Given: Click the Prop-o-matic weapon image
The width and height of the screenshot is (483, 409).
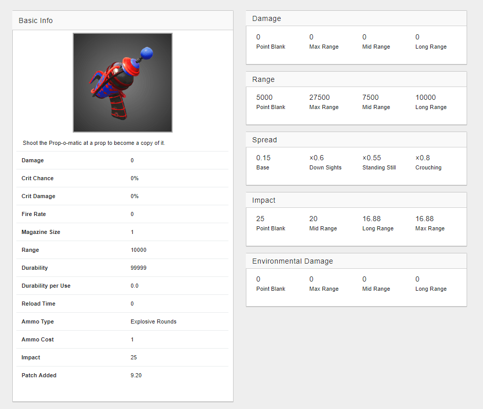Looking at the screenshot, I should 122,82.
